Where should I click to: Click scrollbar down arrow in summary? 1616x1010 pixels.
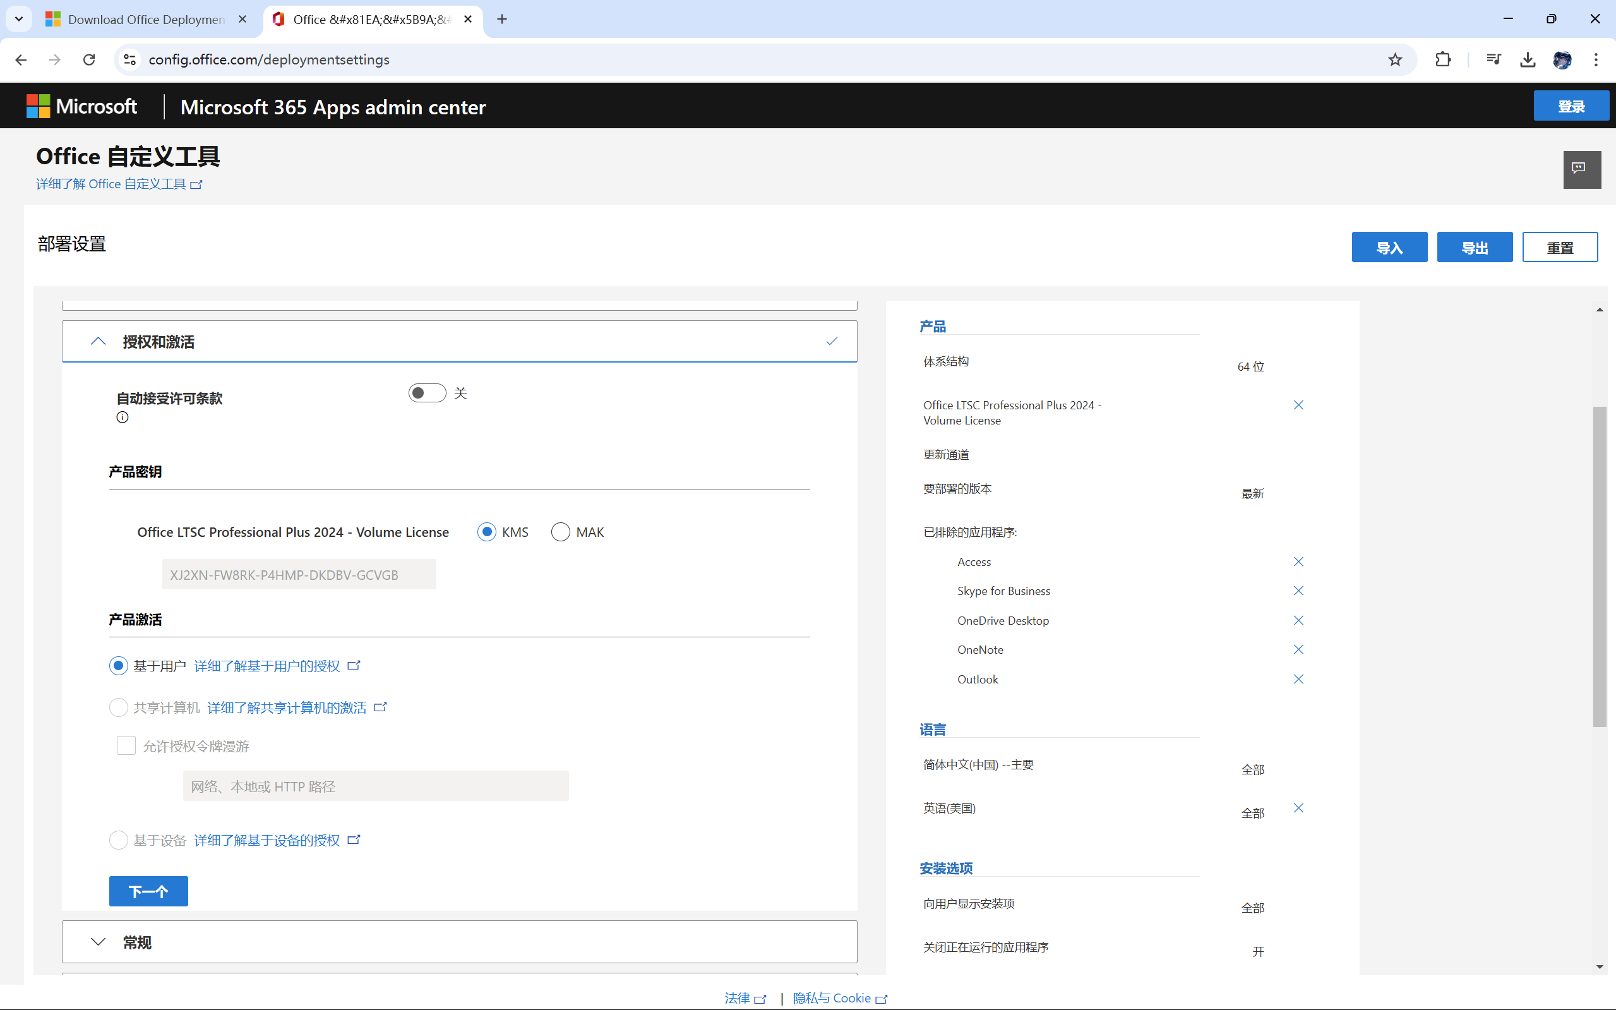1600,966
